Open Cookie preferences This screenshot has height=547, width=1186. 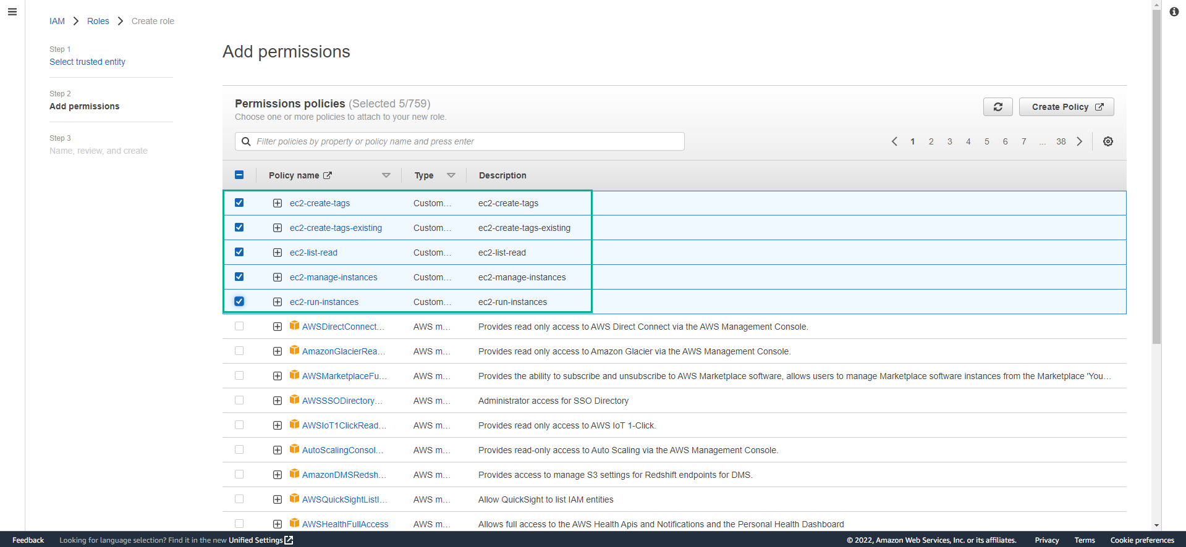click(x=1142, y=540)
